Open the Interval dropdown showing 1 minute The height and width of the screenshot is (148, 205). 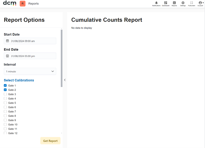point(30,71)
